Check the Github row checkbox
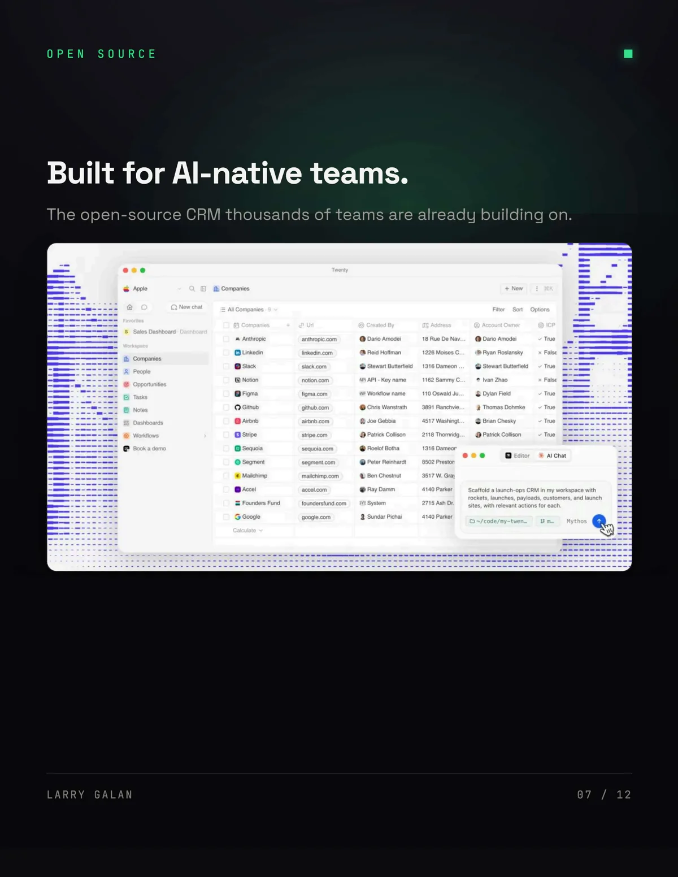Image resolution: width=678 pixels, height=877 pixels. [226, 407]
